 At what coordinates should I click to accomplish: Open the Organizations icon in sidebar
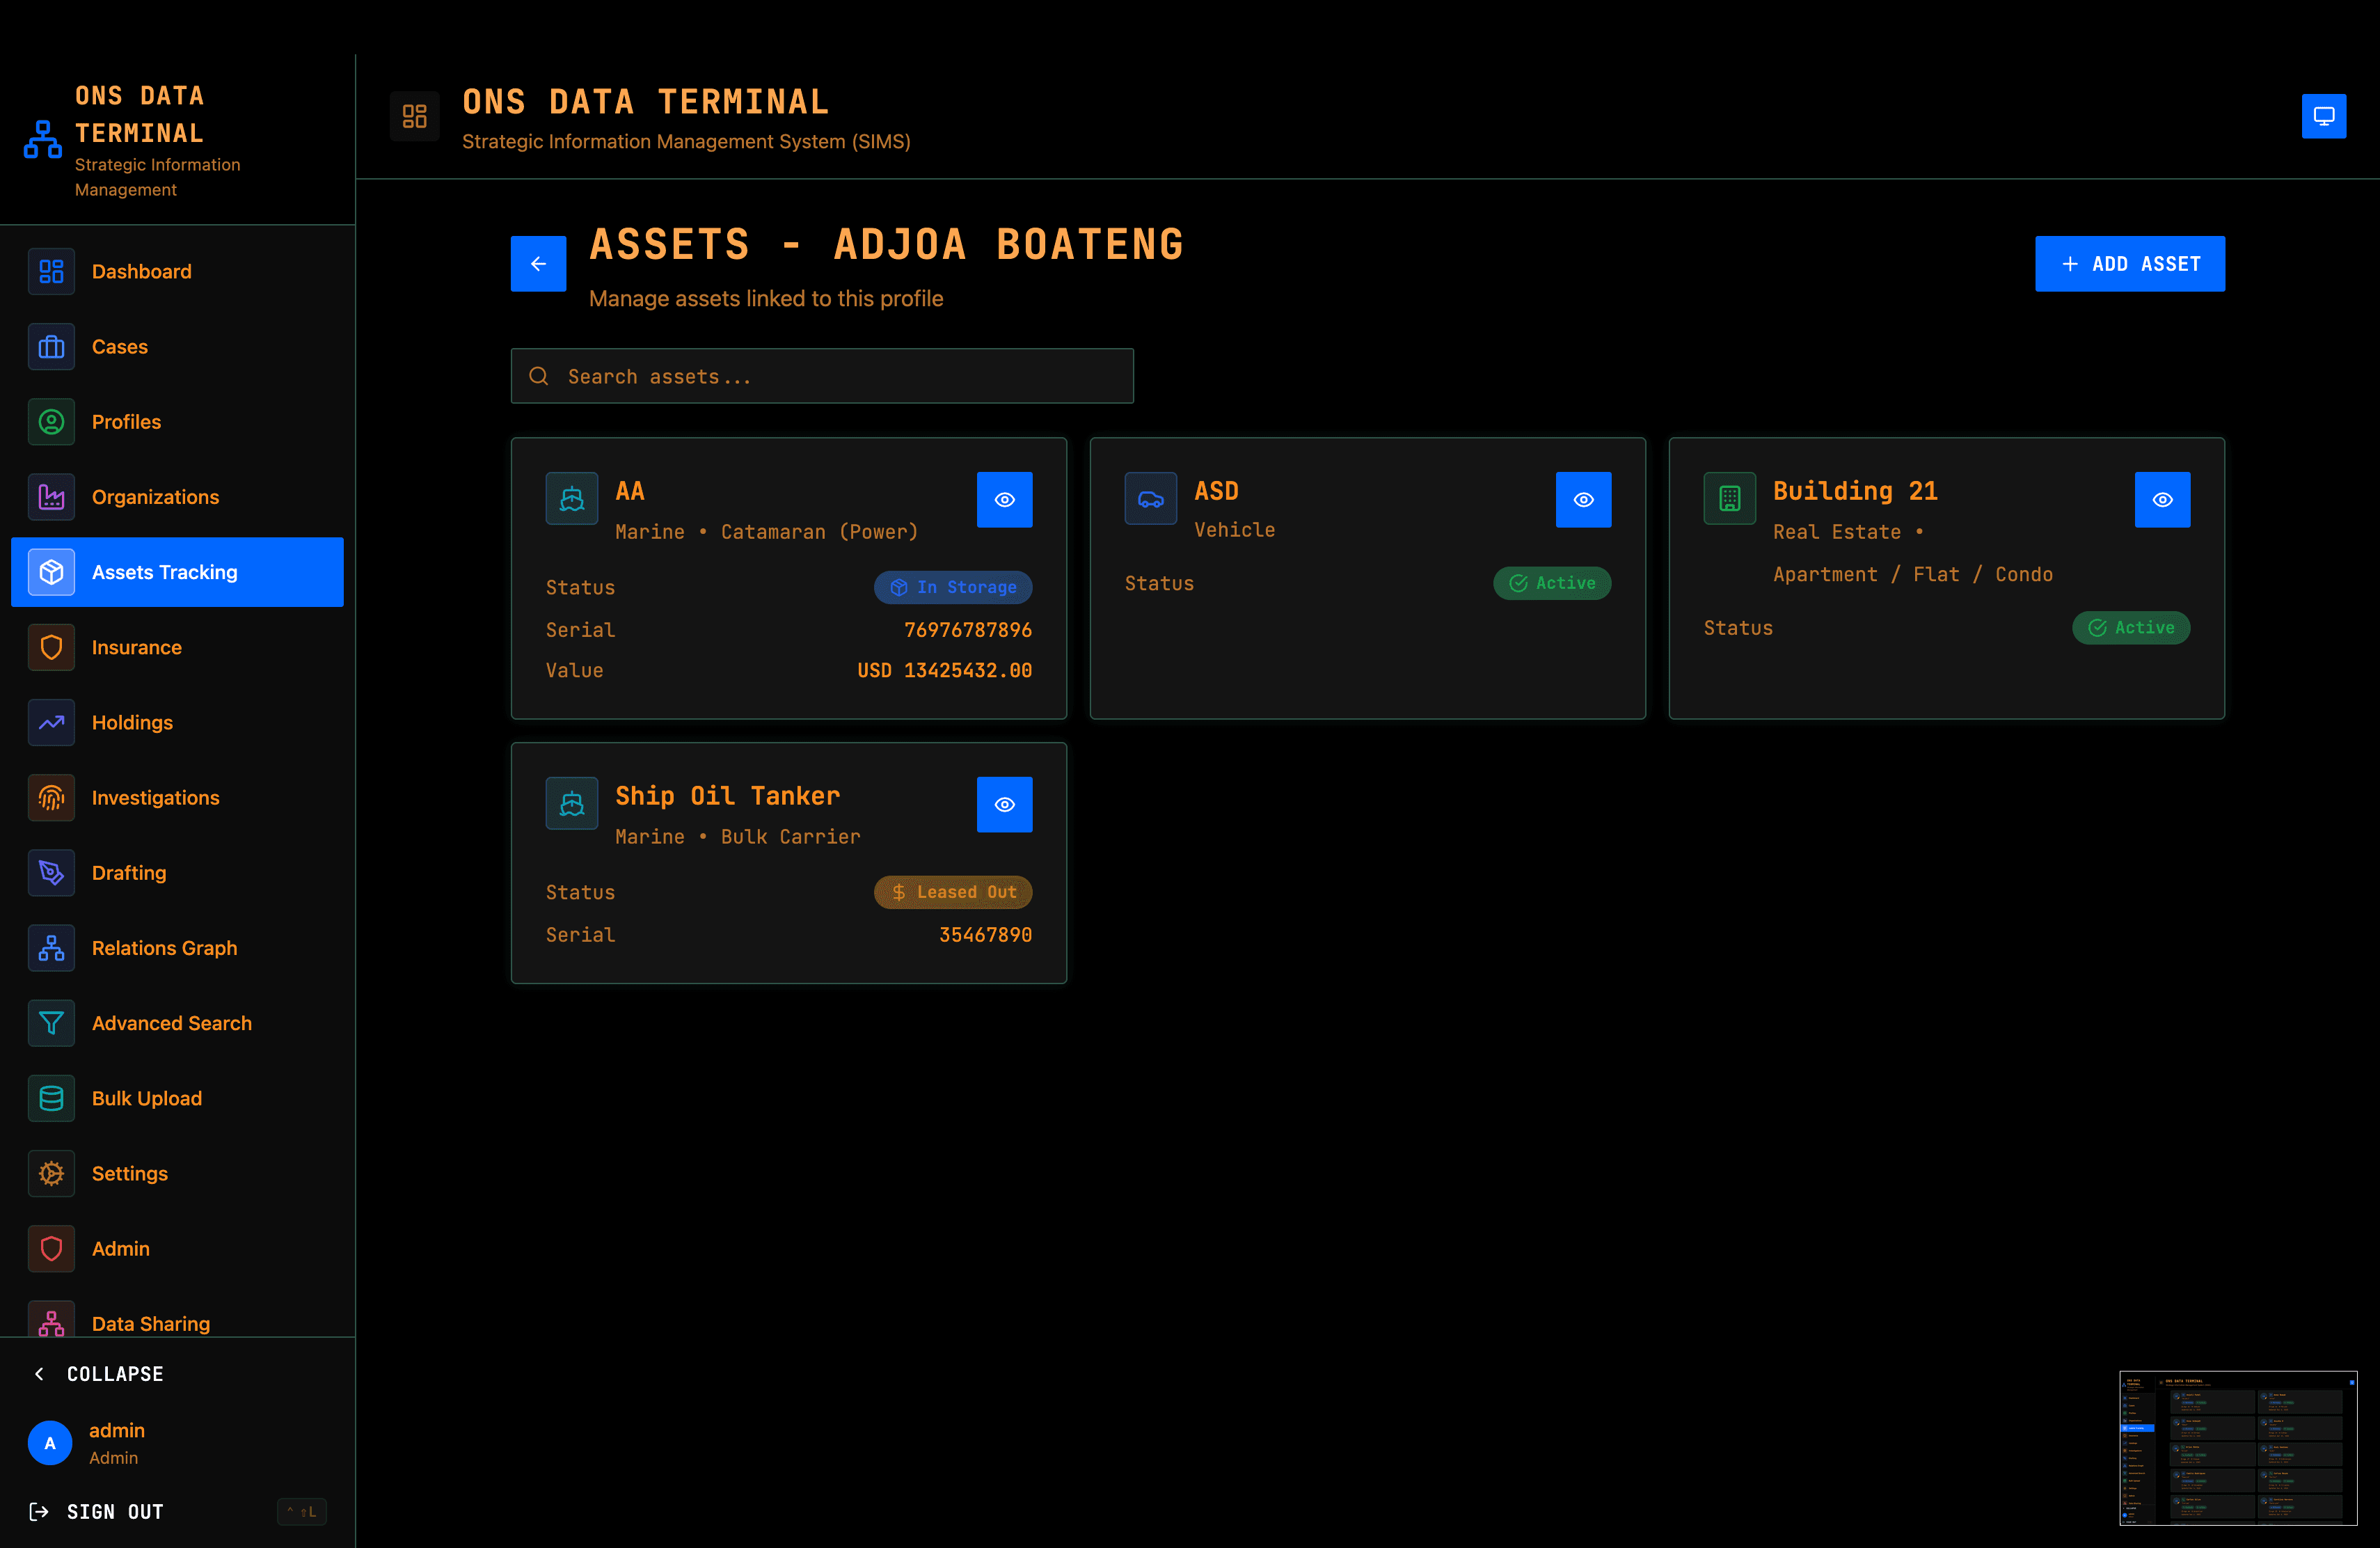pyautogui.click(x=51, y=496)
